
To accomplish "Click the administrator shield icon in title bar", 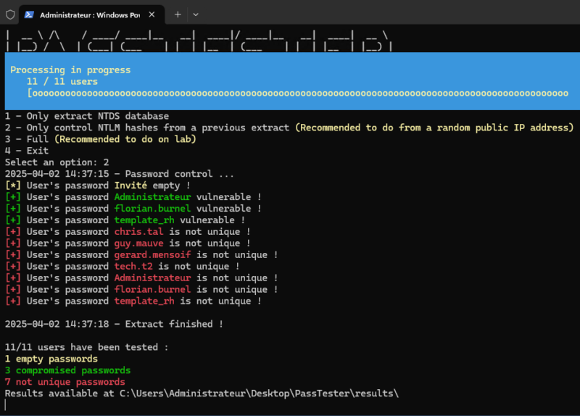I will pyautogui.click(x=10, y=14).
